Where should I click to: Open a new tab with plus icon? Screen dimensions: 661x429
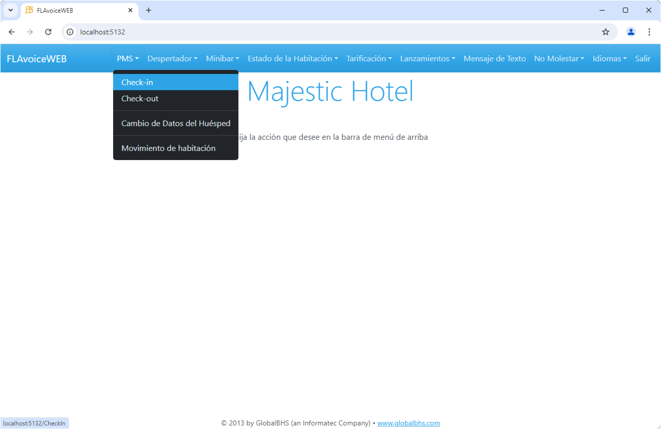(x=149, y=10)
